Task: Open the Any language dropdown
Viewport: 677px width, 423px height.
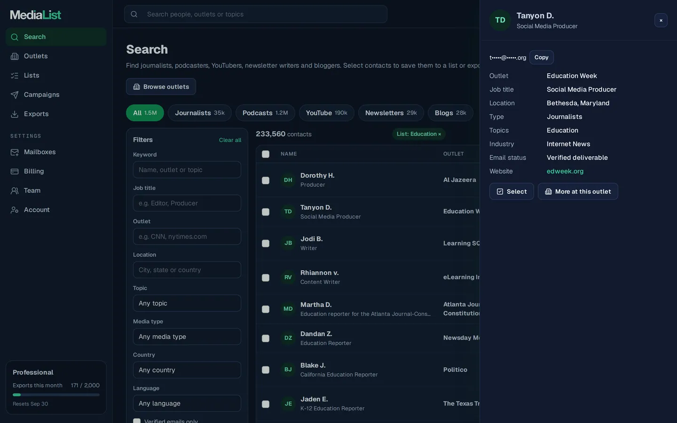Action: point(187,403)
